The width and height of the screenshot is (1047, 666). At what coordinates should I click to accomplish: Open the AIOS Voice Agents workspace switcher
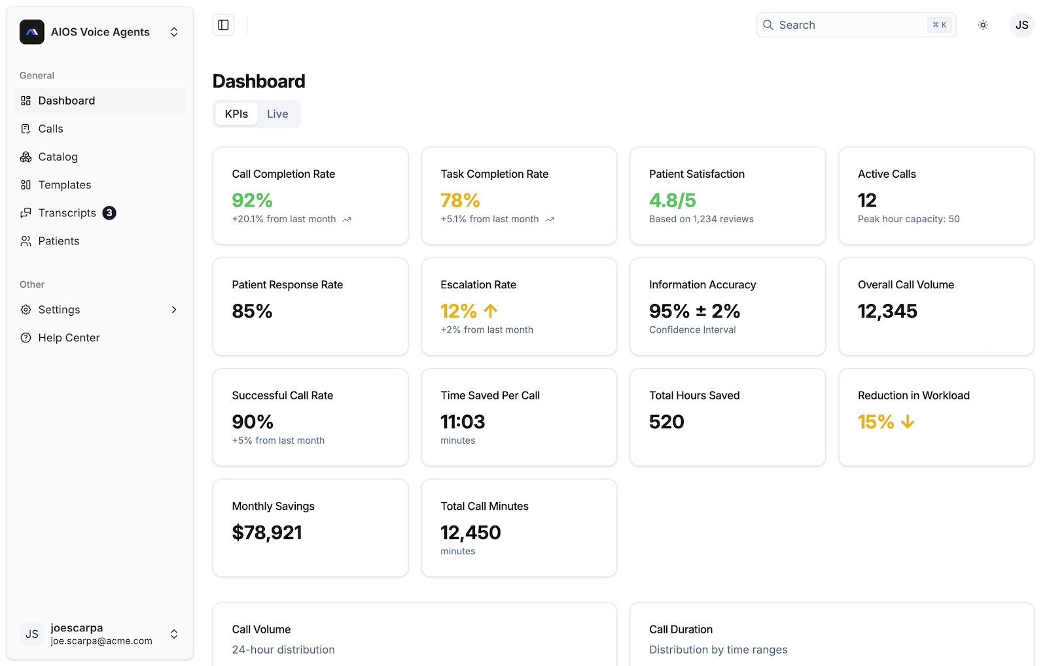pyautogui.click(x=174, y=32)
